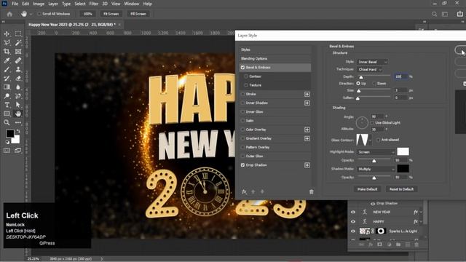Enable the Anti-aliased checkbox
Screen dimensions: 466x262
click(x=378, y=140)
